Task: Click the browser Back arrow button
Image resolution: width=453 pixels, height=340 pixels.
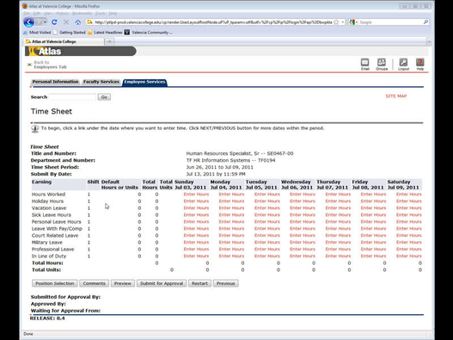Action: point(29,22)
